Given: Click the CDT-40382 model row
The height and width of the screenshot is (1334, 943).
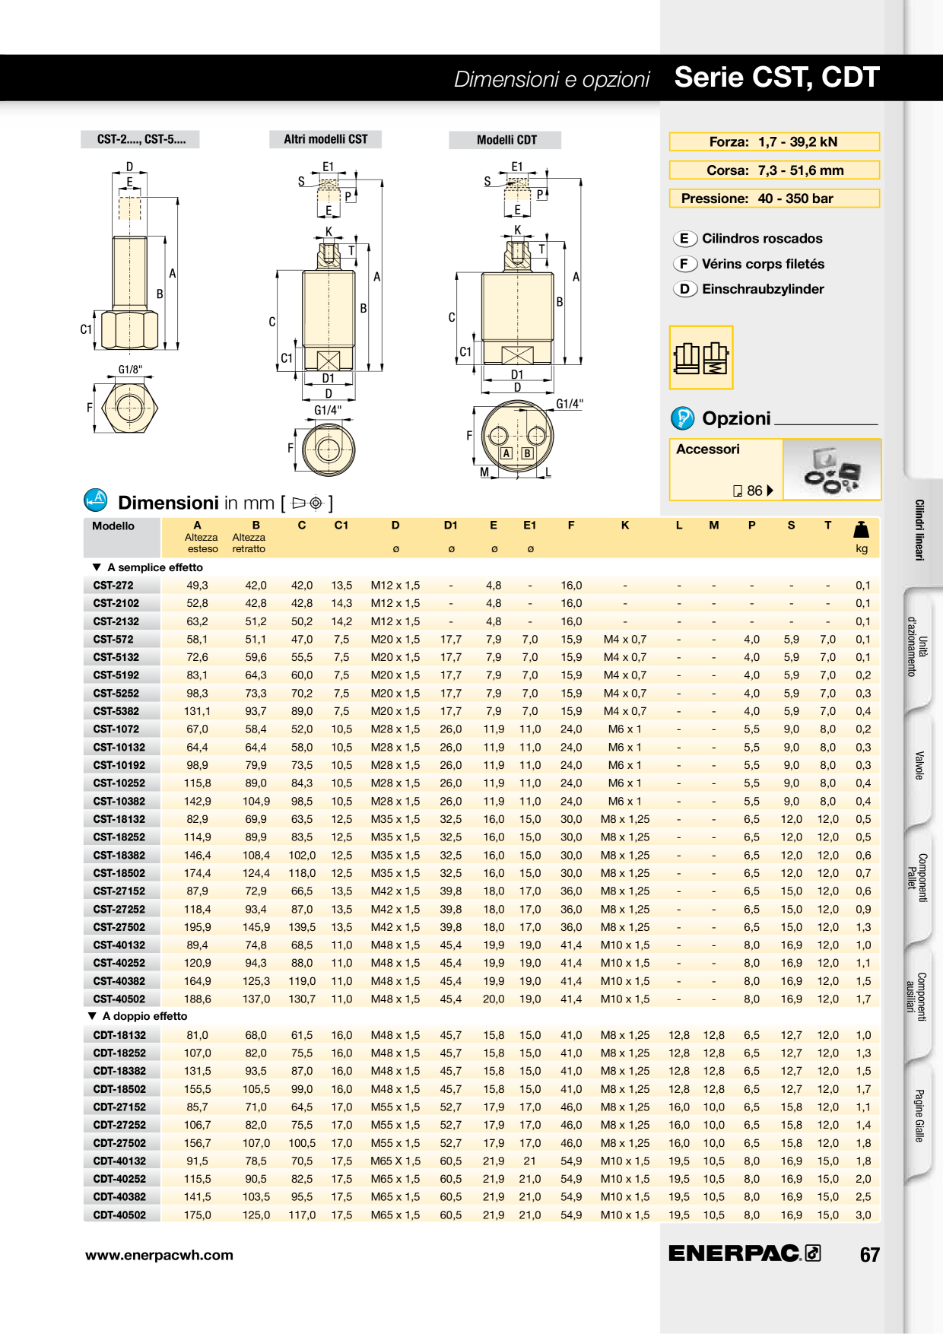Looking at the screenshot, I should (x=481, y=1197).
